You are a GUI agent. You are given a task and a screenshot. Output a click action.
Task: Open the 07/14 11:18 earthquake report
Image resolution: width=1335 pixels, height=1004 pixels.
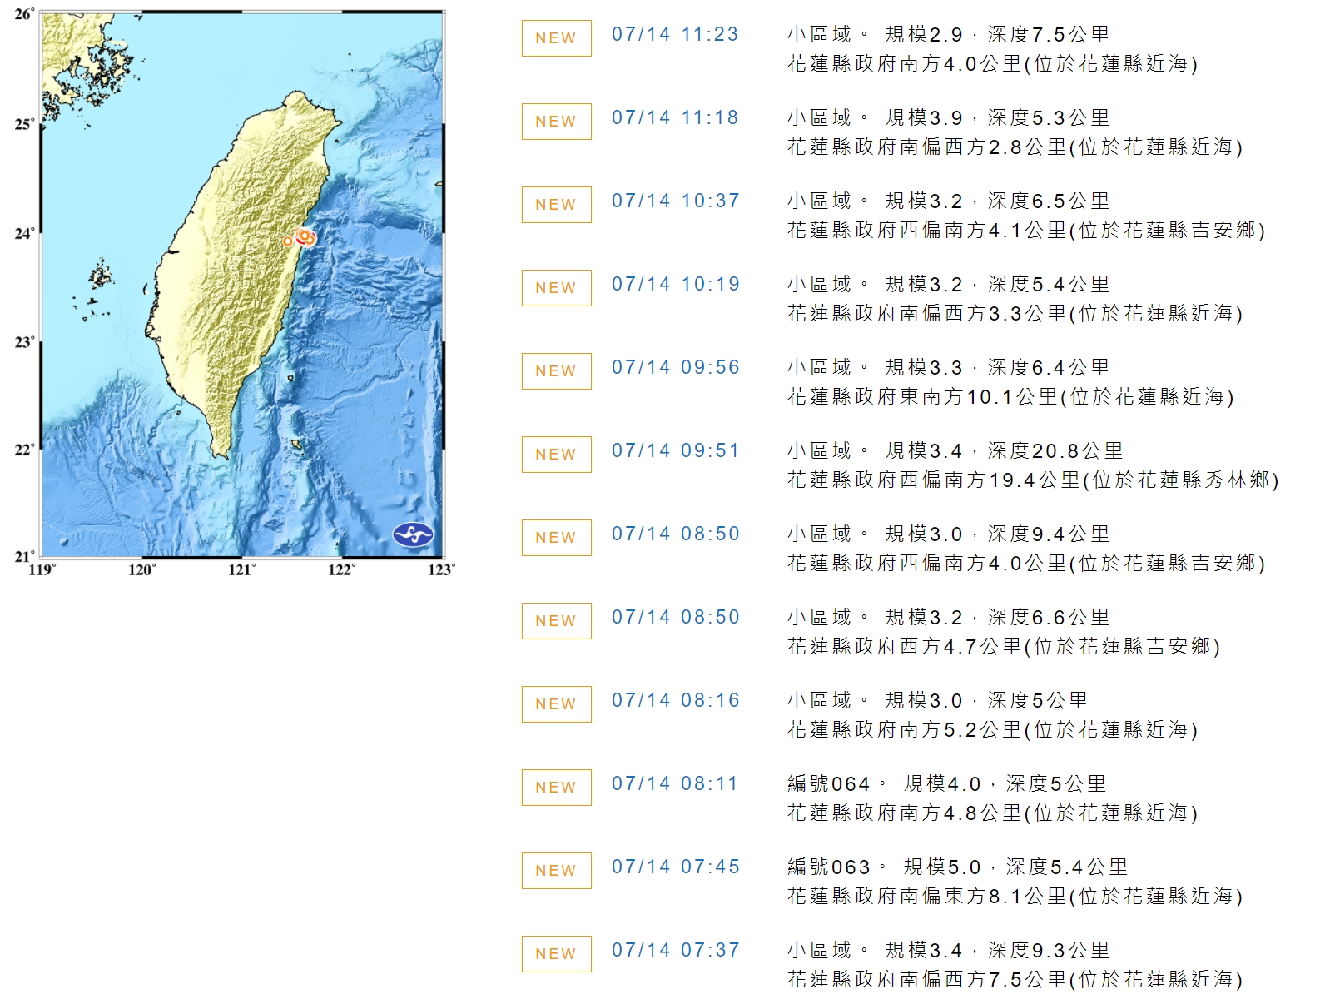pos(675,118)
